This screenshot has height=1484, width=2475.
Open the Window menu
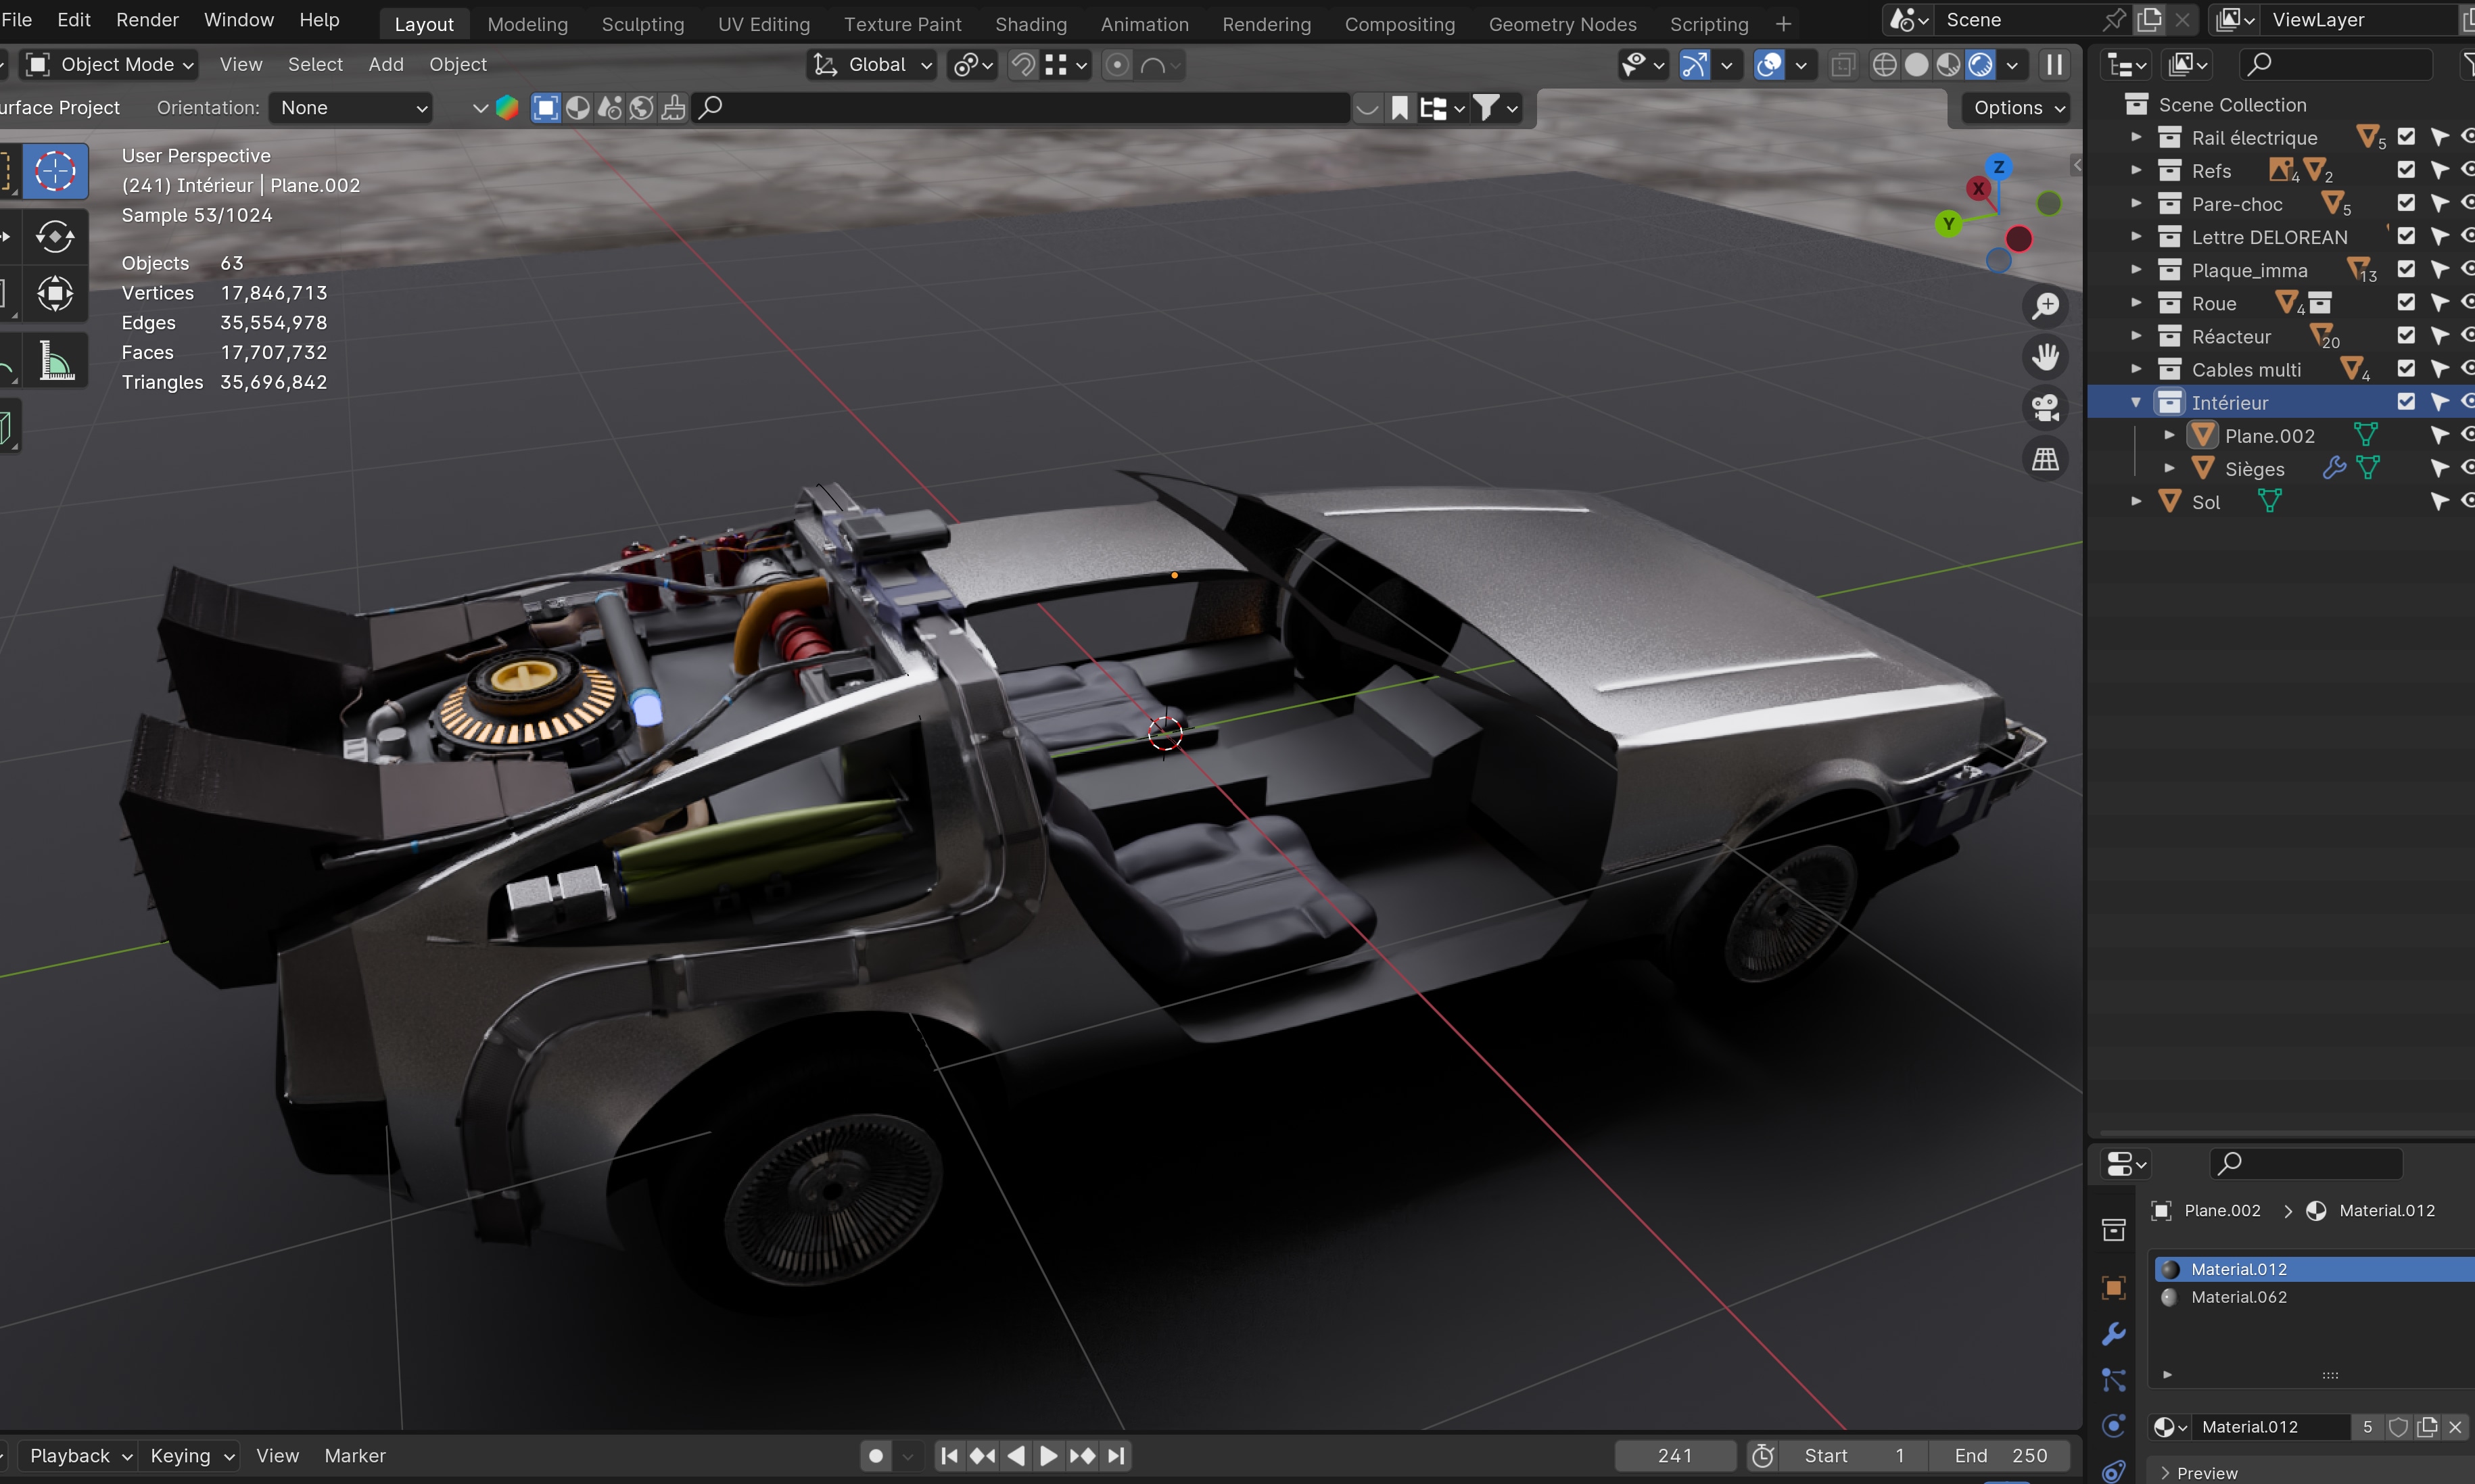(238, 20)
